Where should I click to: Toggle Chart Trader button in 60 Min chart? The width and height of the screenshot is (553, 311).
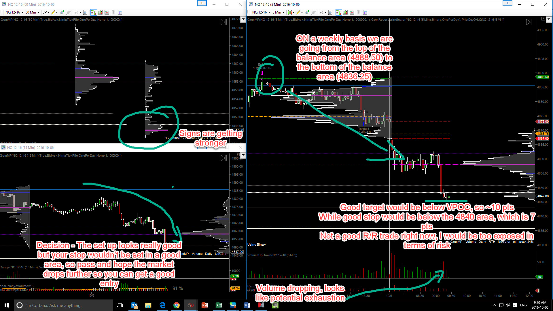click(93, 12)
